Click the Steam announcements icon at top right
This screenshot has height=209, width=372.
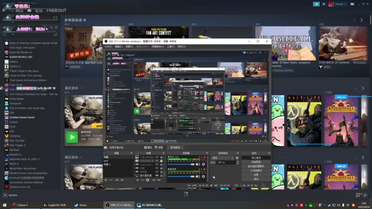pyautogui.click(x=316, y=4)
